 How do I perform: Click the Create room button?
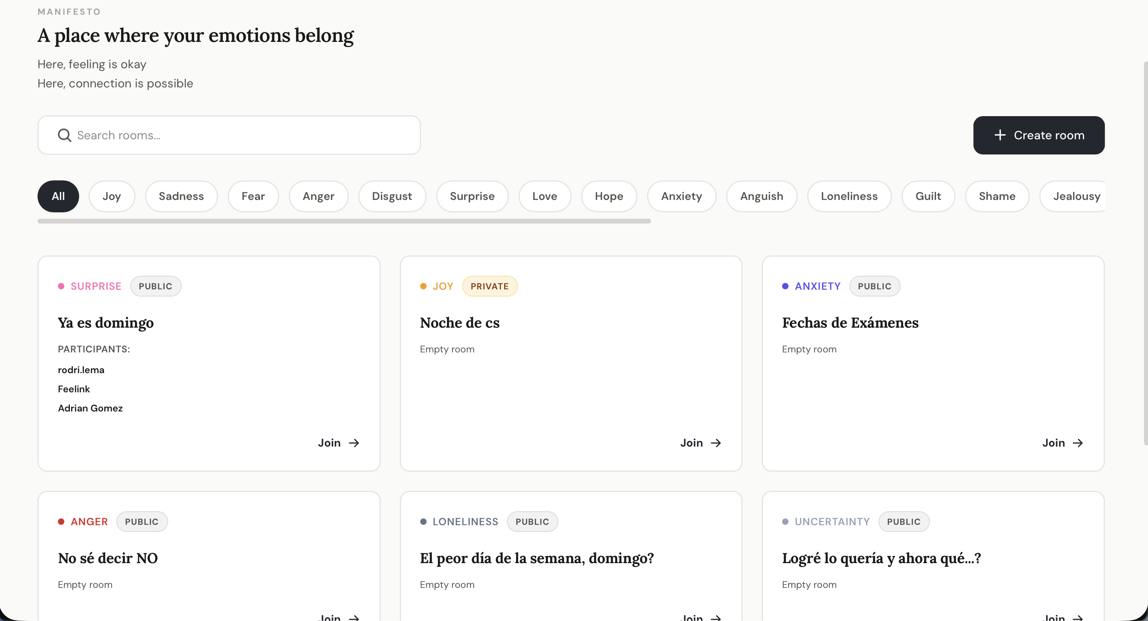[x=1039, y=135]
